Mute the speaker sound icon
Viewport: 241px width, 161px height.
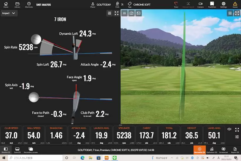pos(230,130)
